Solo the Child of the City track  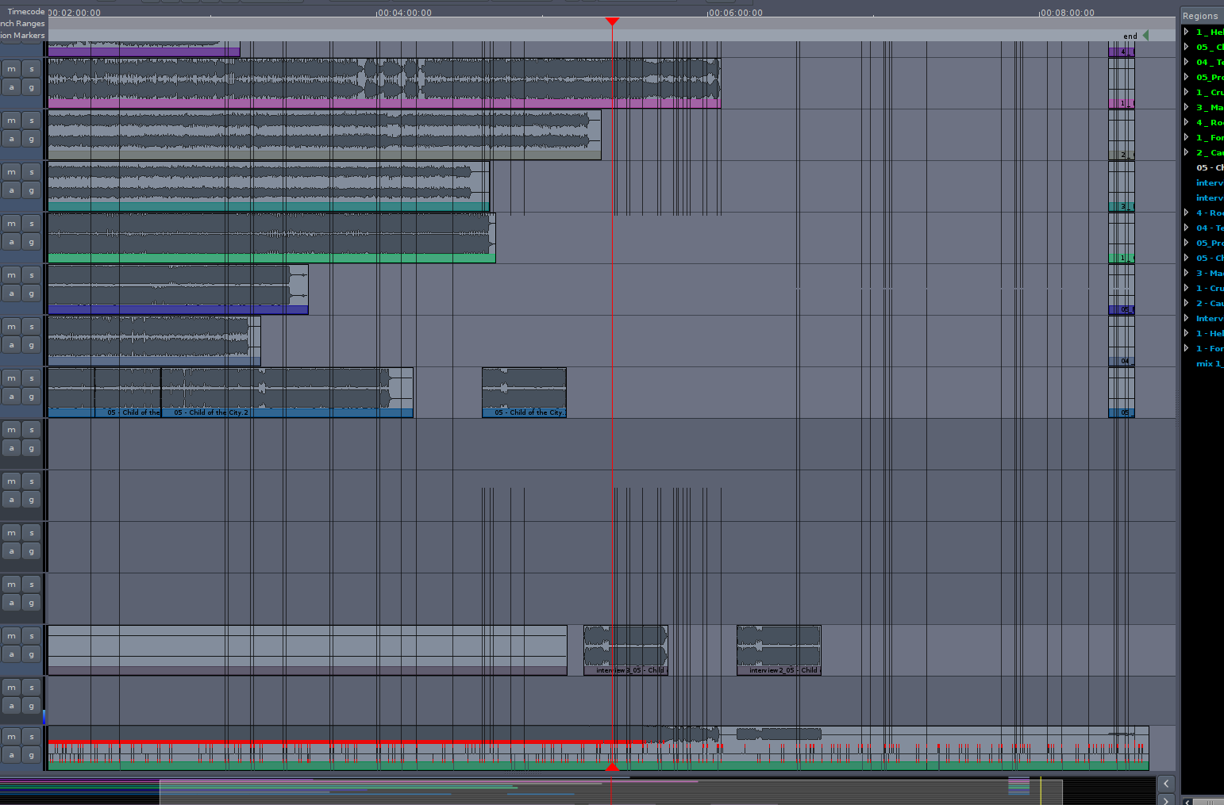coord(32,378)
